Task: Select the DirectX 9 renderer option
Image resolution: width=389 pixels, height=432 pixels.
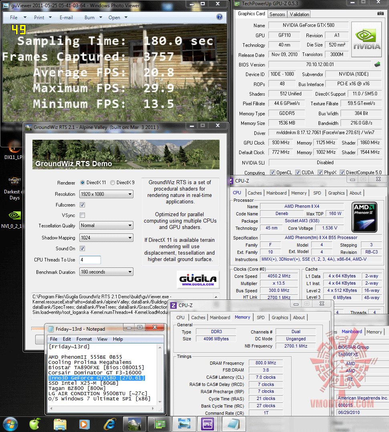Action: pyautogui.click(x=113, y=183)
